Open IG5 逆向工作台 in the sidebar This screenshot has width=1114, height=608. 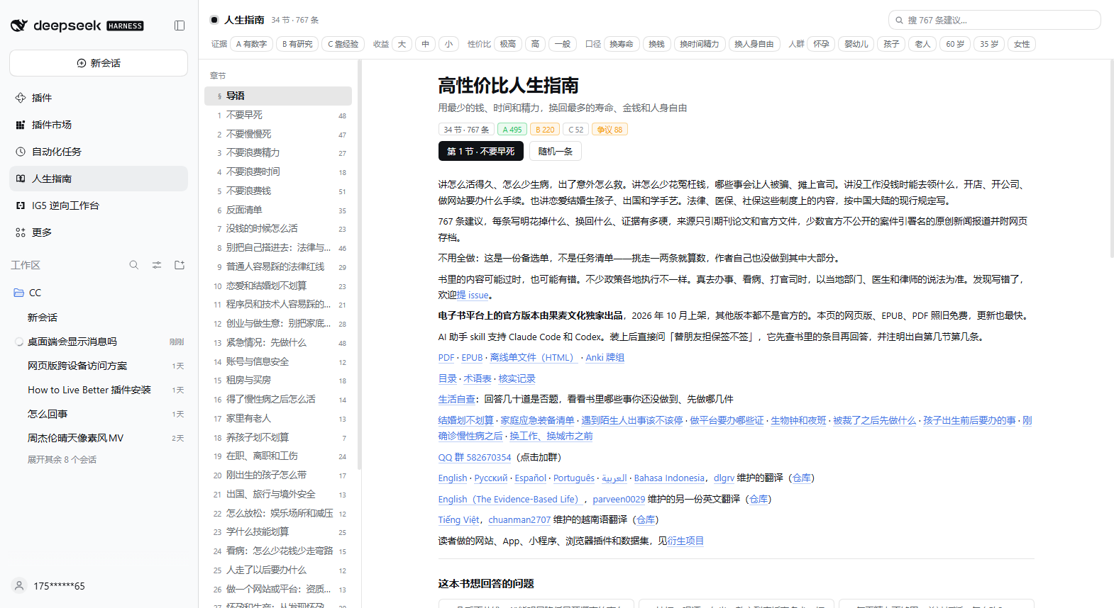(99, 206)
